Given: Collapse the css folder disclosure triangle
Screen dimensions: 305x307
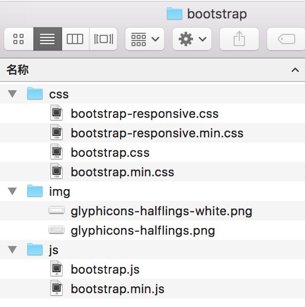Looking at the screenshot, I should click(x=12, y=94).
